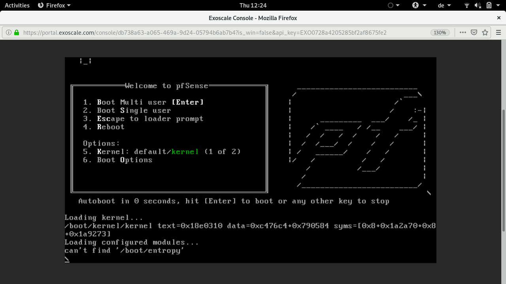Click the can't find '/boot/entropy' message
Image resolution: width=506 pixels, height=284 pixels.
point(125,250)
